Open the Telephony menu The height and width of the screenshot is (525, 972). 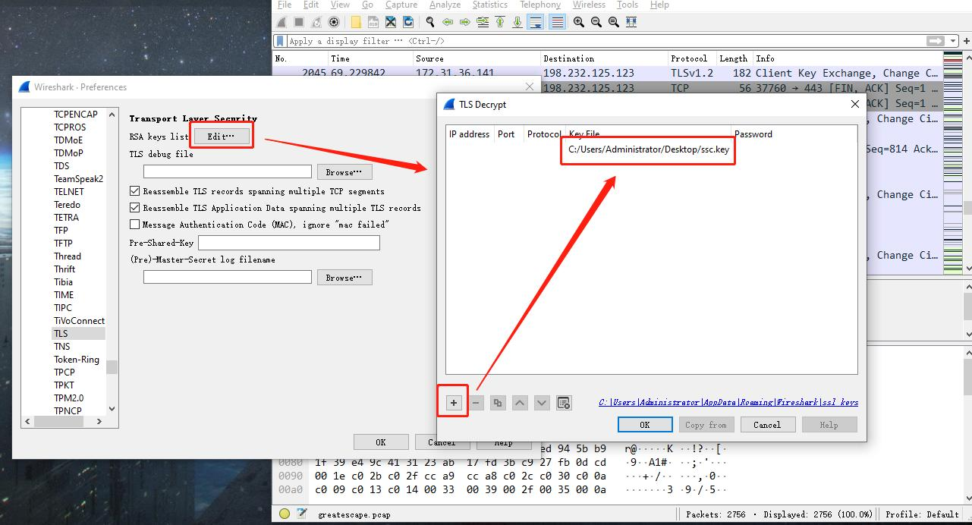[x=540, y=5]
